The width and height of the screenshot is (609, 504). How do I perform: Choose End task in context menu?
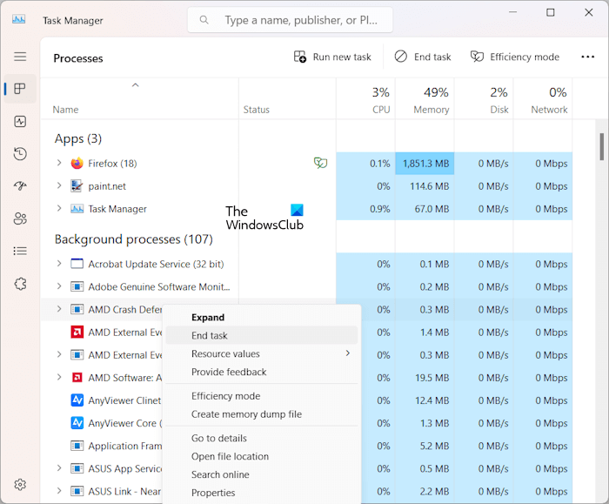[210, 335]
